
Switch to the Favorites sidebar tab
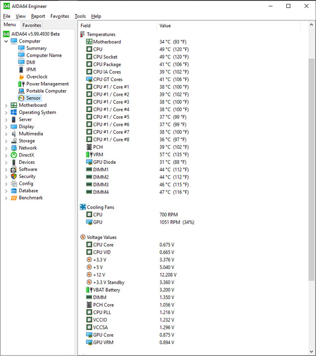point(32,25)
